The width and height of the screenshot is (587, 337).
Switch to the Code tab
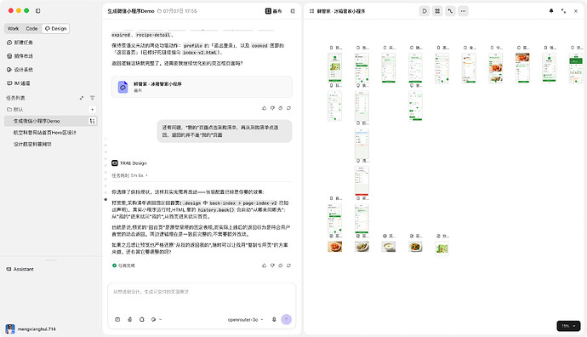(31, 28)
